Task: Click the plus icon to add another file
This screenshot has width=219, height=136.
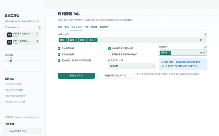Action: [x=8, y=48]
